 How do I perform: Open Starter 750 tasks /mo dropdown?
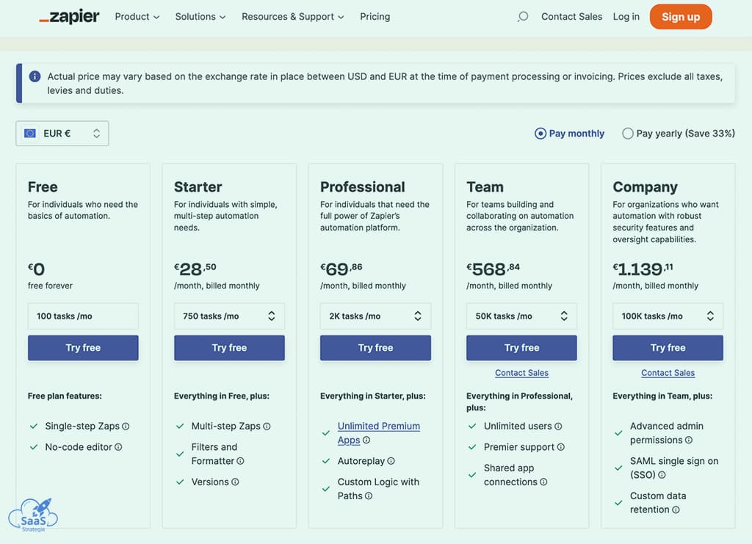coord(229,316)
